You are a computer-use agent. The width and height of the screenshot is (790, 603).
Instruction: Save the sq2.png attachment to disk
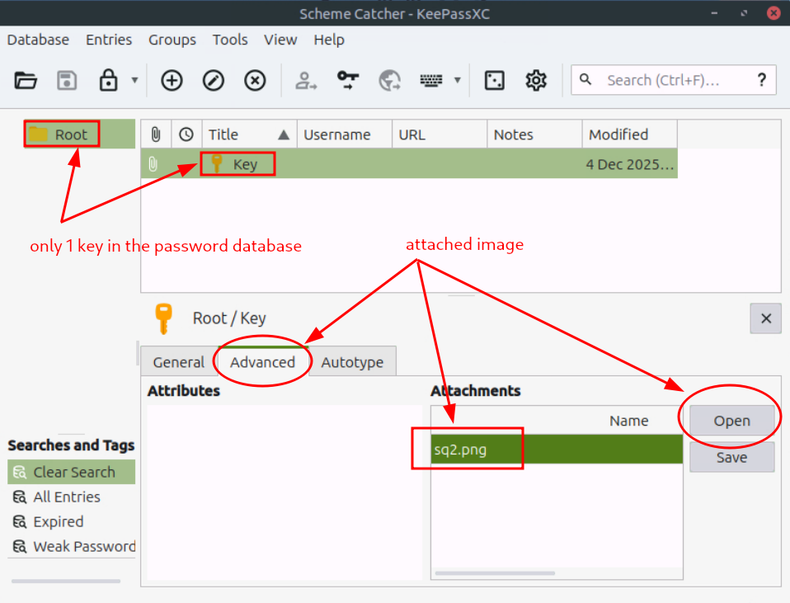(x=731, y=458)
